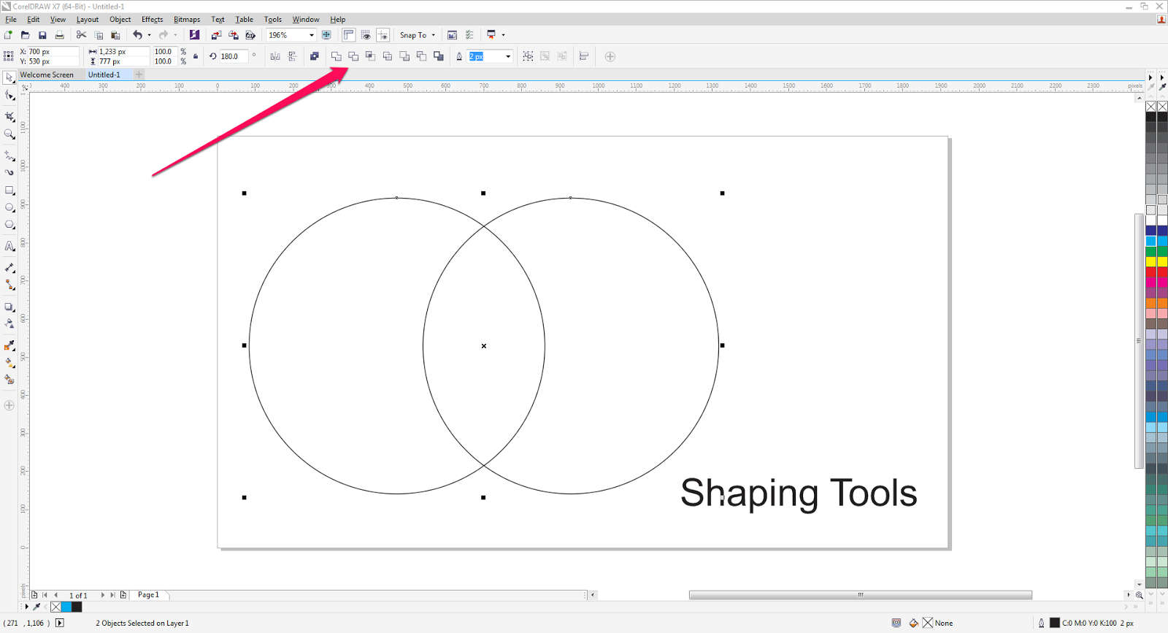Open a new document tab with plus

(139, 74)
